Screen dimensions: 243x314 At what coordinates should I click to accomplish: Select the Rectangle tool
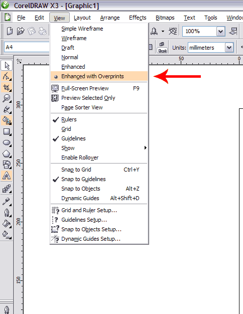(7, 131)
